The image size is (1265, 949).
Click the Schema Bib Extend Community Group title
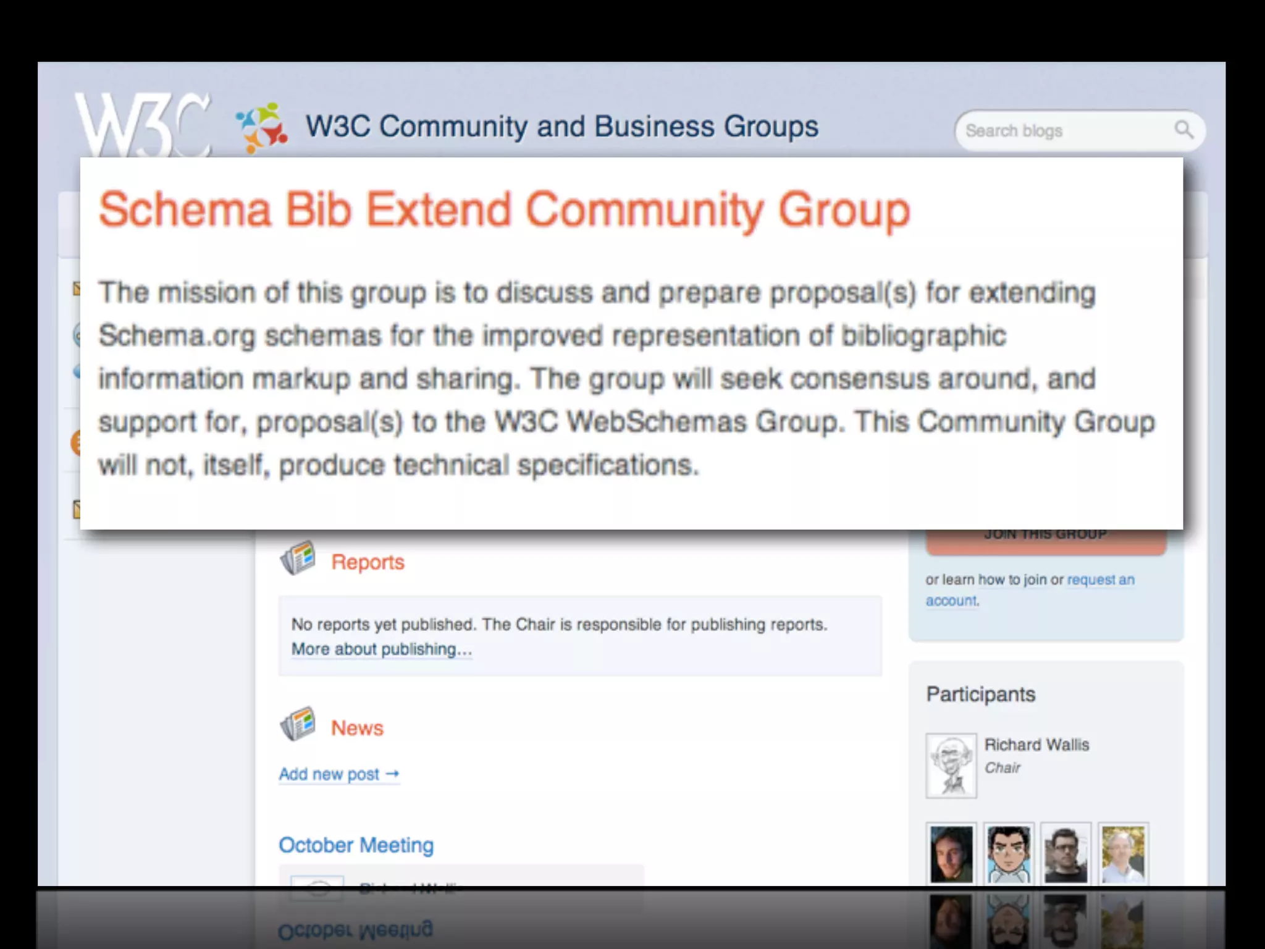tap(504, 210)
